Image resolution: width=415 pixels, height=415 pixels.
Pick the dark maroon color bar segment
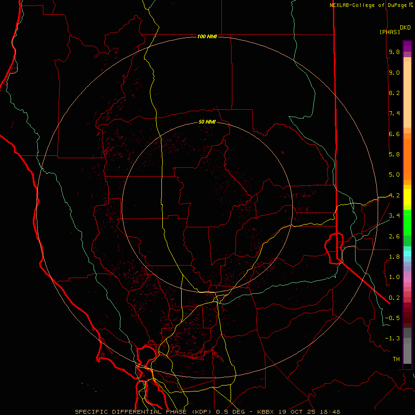(407, 315)
